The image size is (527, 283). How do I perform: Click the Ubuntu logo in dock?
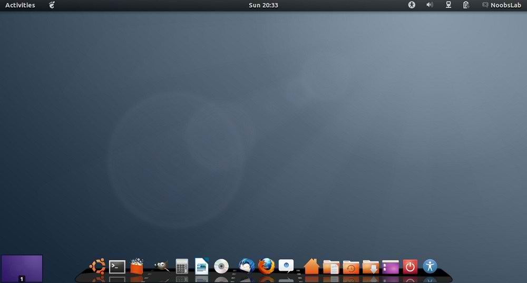point(97,266)
